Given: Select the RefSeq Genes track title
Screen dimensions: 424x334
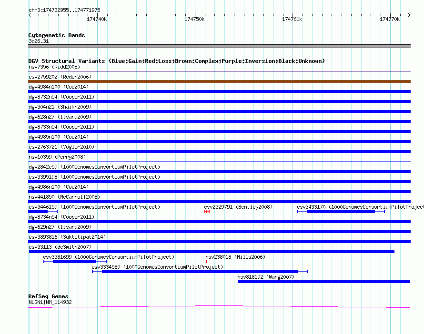Looking at the screenshot, I should point(49,296).
